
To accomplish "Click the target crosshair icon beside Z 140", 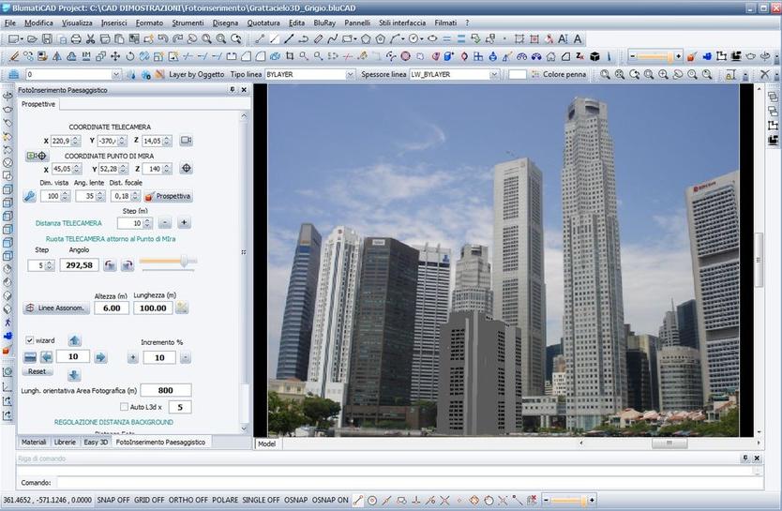I will coord(186,169).
